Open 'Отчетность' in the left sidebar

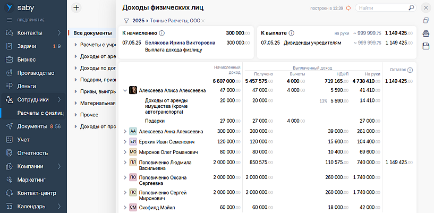[x=33, y=153]
